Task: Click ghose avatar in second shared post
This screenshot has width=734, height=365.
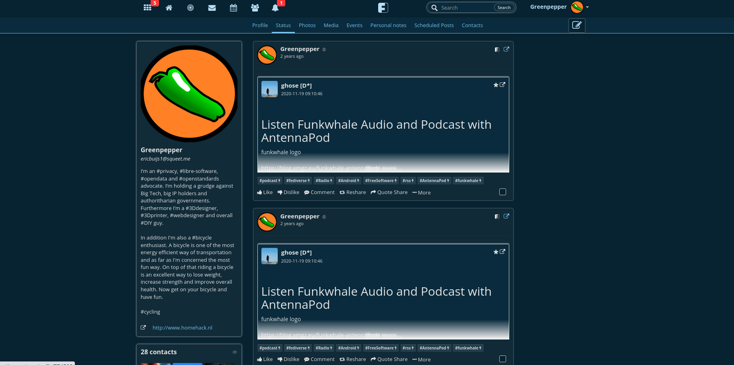Action: [x=269, y=256]
